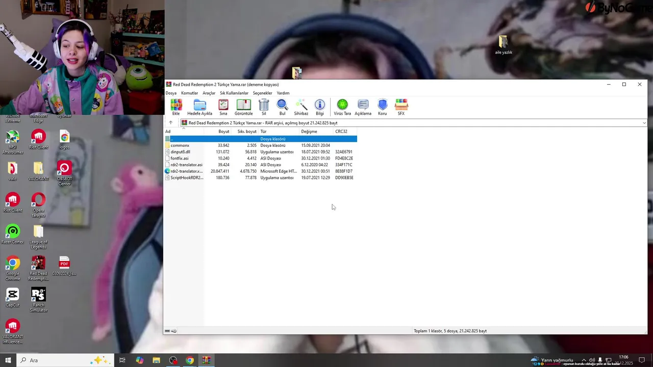
Task: Click the SFX toolbar icon
Action: coord(401,107)
